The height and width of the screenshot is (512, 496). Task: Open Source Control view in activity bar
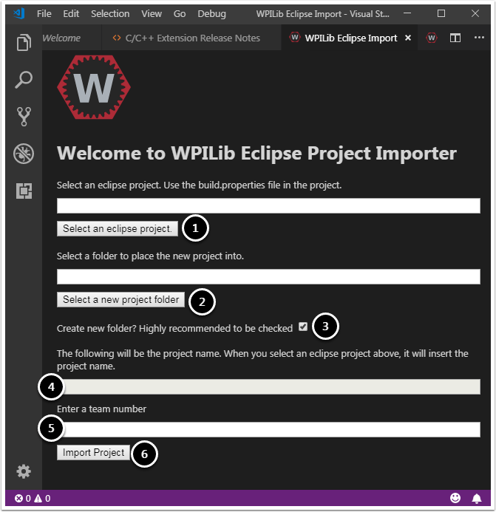[24, 117]
